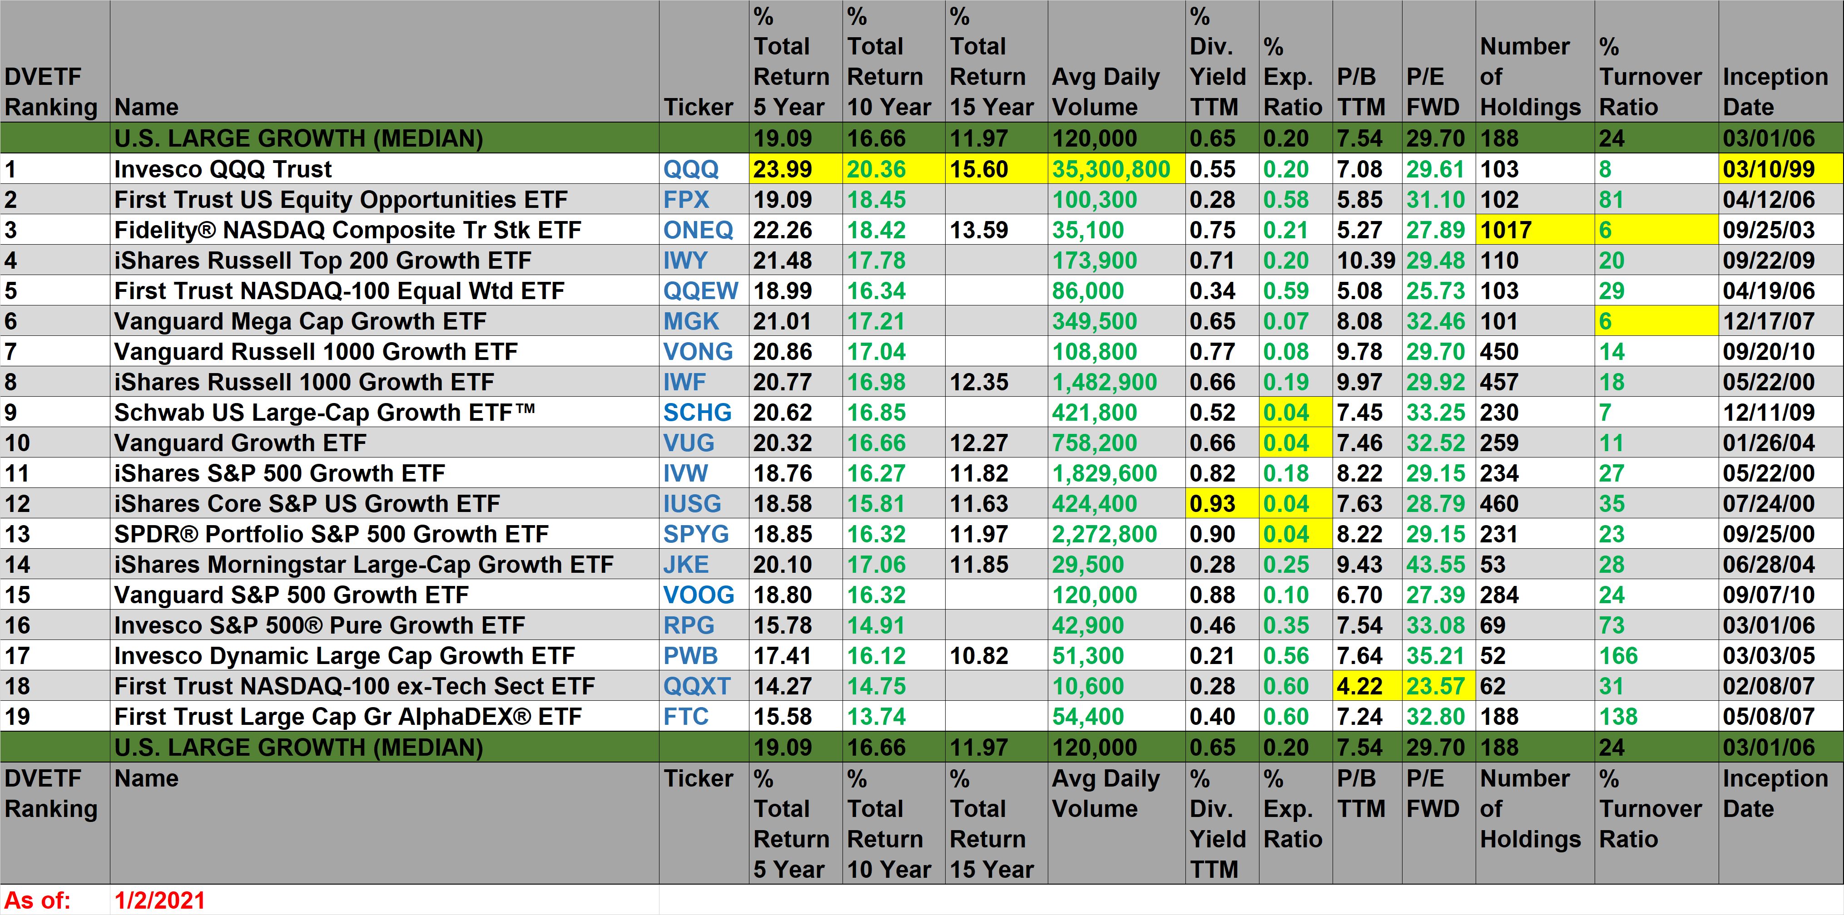Select the VONG ticker
Viewport: 1844px width, 915px height.
pyautogui.click(x=698, y=352)
